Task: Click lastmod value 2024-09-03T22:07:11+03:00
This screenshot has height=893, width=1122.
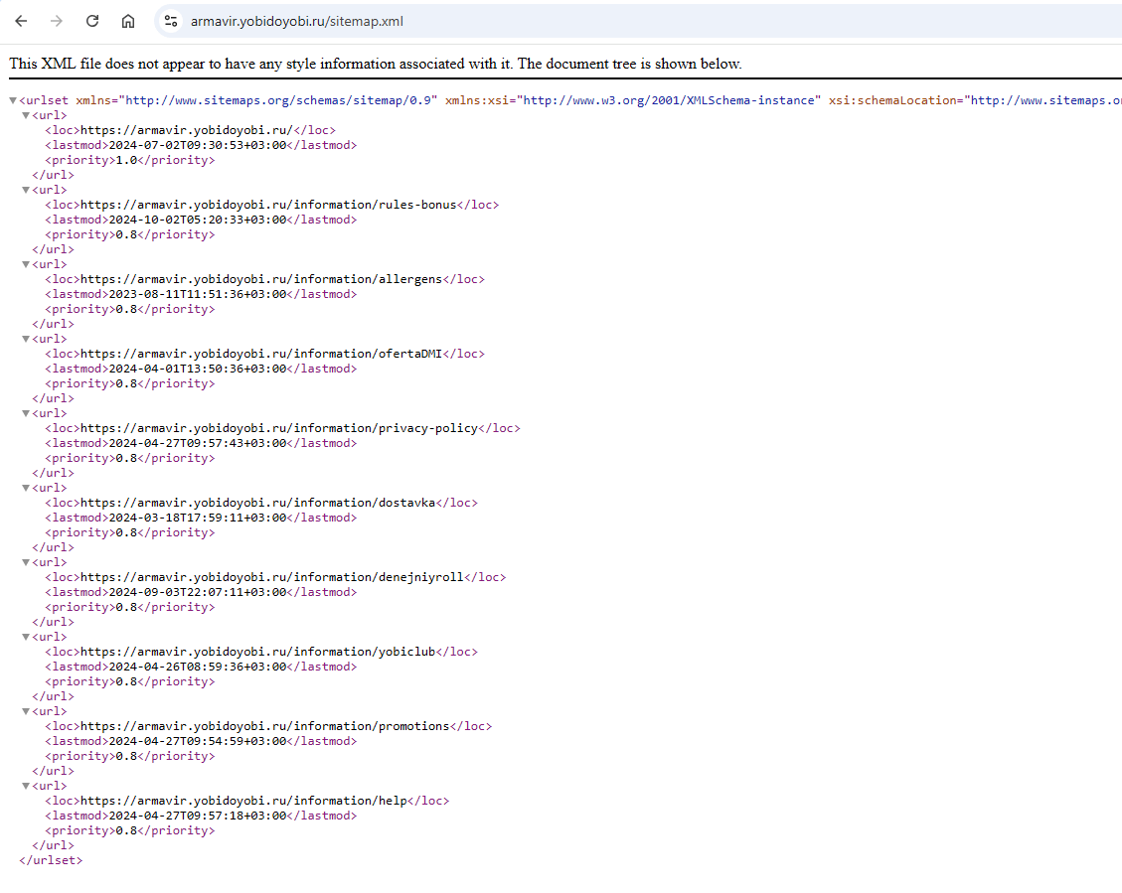Action: point(198,592)
